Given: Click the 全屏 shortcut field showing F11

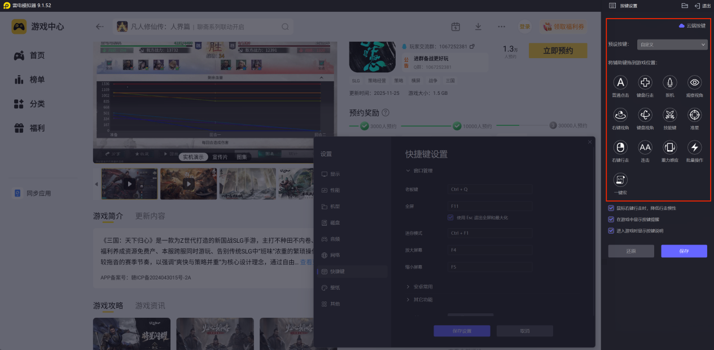Looking at the screenshot, I should (490, 206).
